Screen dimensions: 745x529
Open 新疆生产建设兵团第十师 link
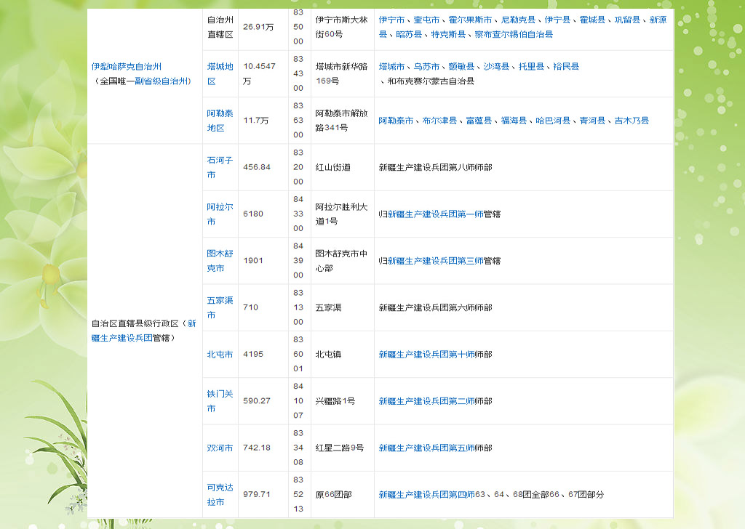426,355
